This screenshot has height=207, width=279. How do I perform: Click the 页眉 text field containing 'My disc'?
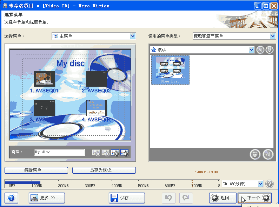click(60, 152)
